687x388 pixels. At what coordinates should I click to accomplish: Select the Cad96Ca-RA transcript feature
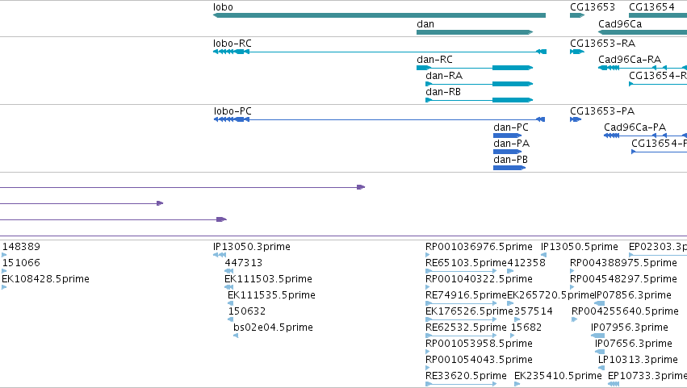(x=643, y=68)
